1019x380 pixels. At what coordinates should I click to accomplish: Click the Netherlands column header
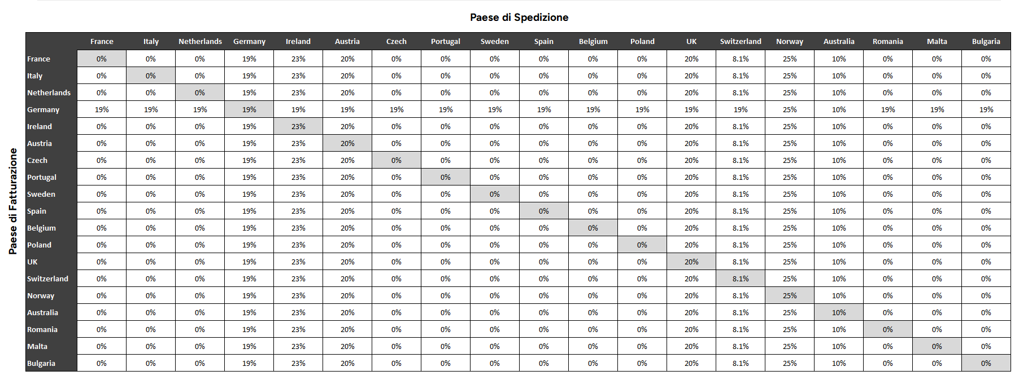click(x=200, y=42)
